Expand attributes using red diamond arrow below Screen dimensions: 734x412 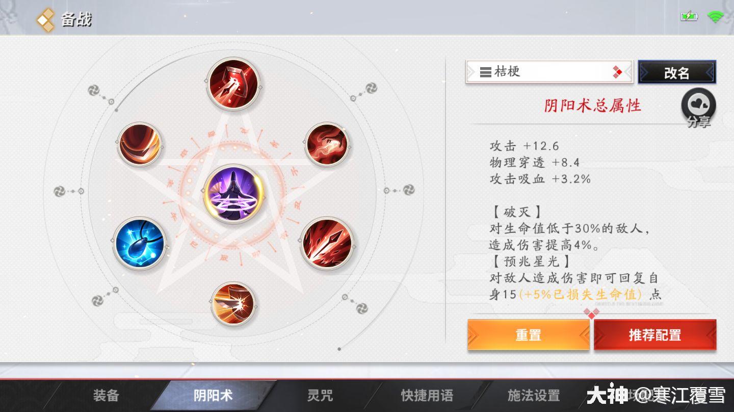click(591, 313)
